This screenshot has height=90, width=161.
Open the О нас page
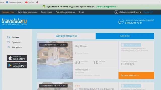(x=82, y=12)
